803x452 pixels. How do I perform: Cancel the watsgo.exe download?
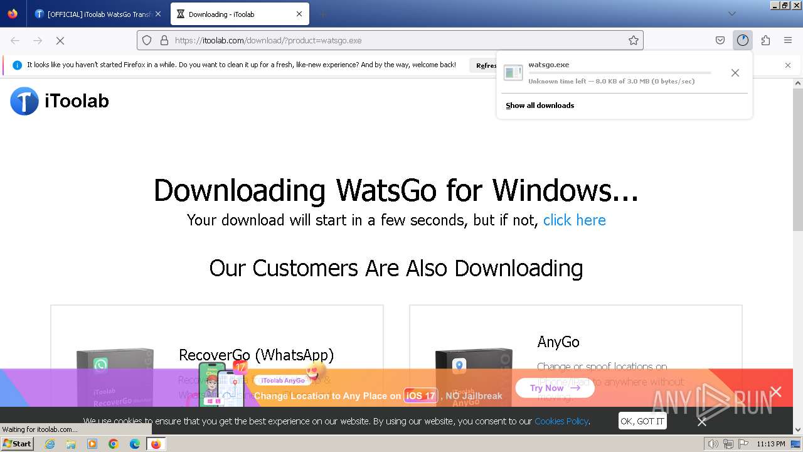pyautogui.click(x=735, y=73)
